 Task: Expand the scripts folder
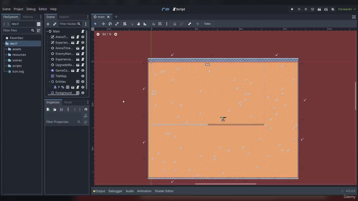pyautogui.click(x=6, y=66)
